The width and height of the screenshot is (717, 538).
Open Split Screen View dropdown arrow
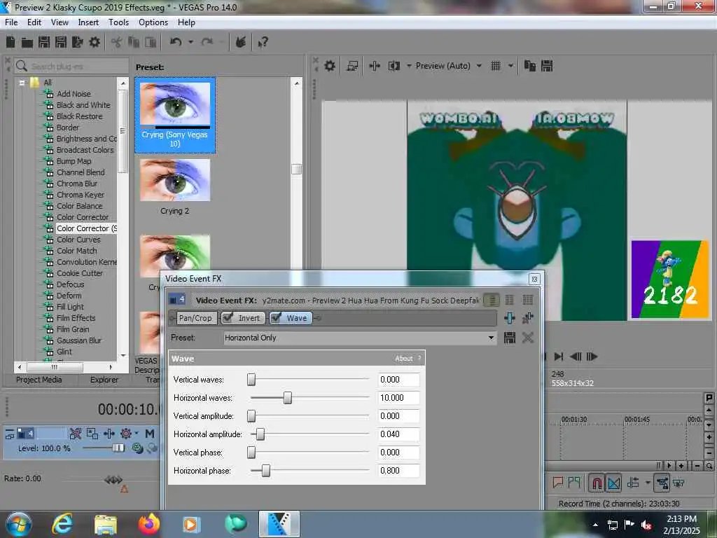pos(409,66)
